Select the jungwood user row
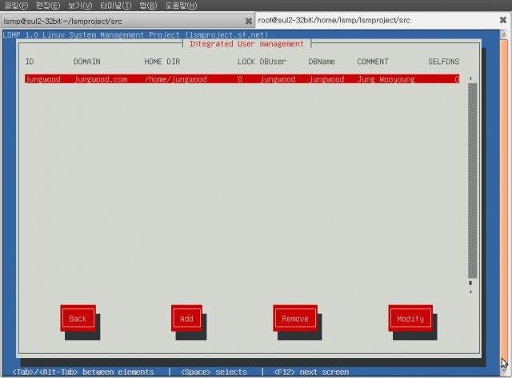The image size is (512, 378). click(x=242, y=79)
